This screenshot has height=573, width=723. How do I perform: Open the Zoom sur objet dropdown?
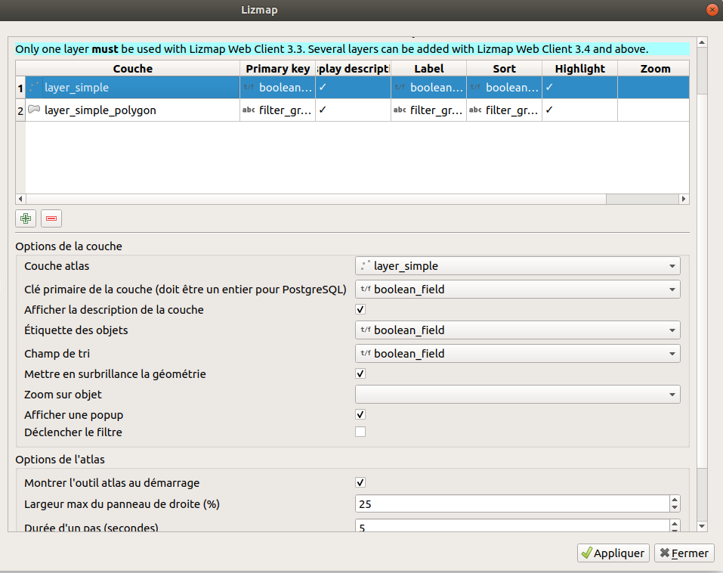[671, 394]
